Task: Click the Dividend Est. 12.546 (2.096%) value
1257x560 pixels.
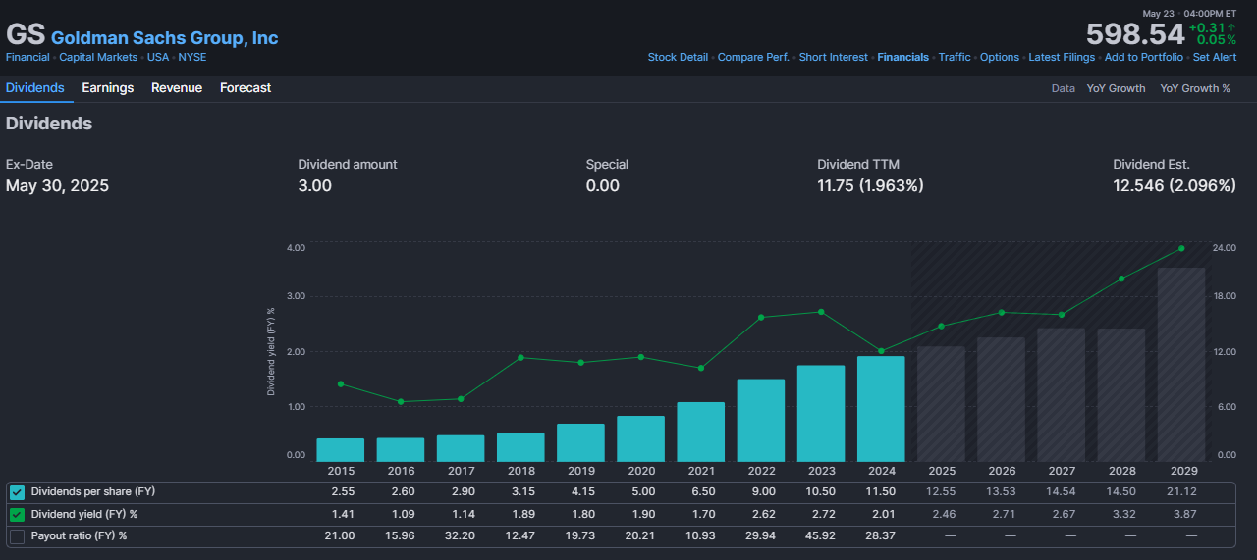Action: tap(1175, 185)
